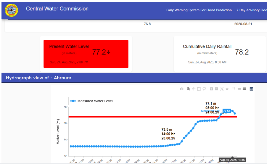This screenshot has height=166, width=267.
Task: Click the Central Water Commission title
Action: [x=57, y=9]
